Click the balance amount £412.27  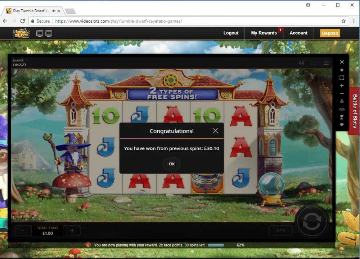(x=19, y=65)
